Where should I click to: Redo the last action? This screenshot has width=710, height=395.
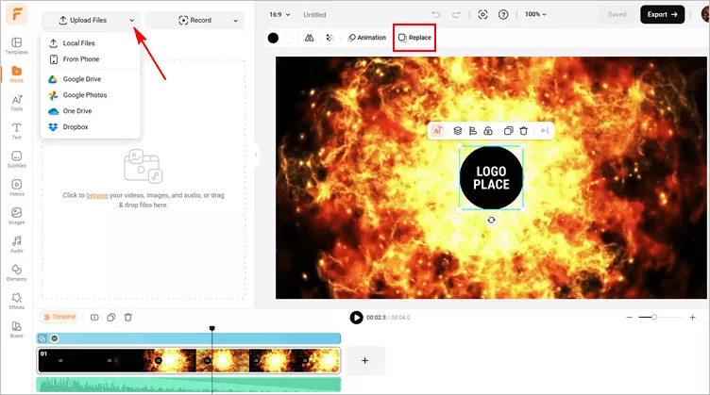tap(456, 14)
